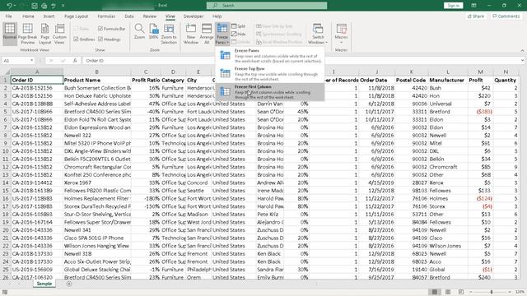The height and width of the screenshot is (296, 527).
Task: Set zoom to 100%
Action: point(154,32)
